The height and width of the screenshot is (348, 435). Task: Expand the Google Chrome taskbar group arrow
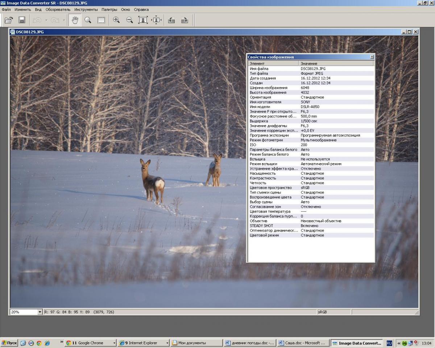click(x=114, y=343)
